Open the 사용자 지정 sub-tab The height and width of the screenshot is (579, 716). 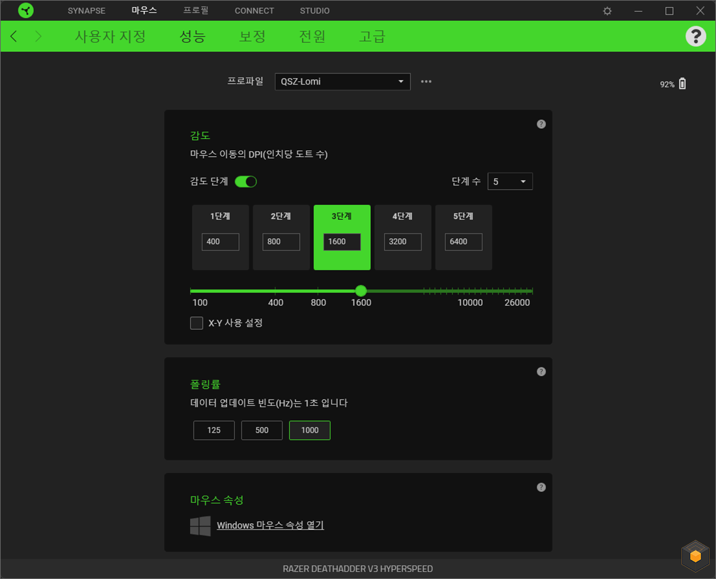110,36
